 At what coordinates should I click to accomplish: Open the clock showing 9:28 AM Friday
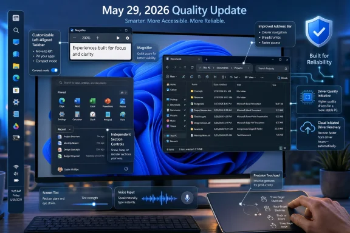coord(16,195)
